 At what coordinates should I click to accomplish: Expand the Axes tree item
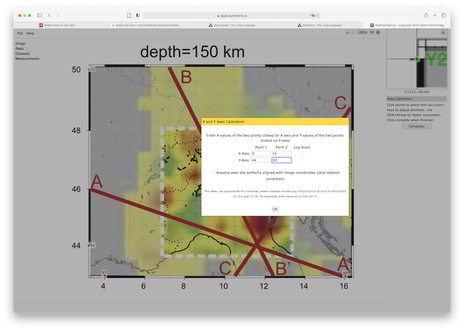click(19, 49)
